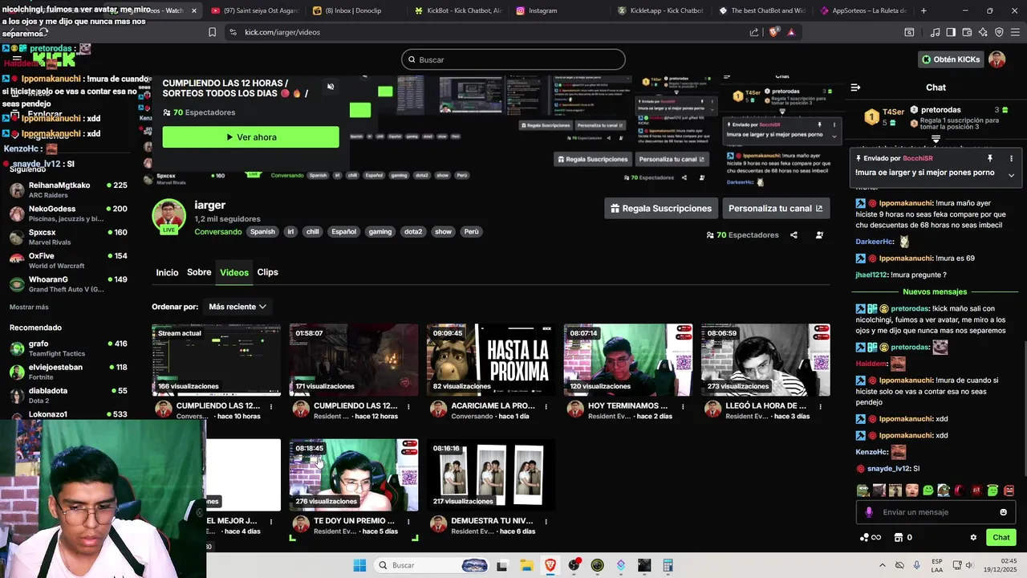Open grafo recommended channel
1027x578 pixels.
[68, 348]
